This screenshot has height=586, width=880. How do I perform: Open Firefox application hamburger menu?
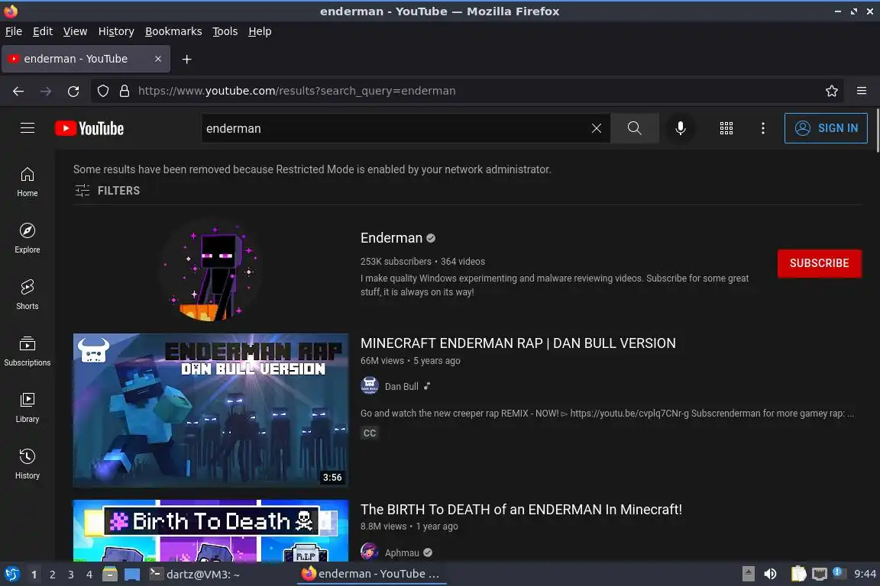(x=862, y=91)
